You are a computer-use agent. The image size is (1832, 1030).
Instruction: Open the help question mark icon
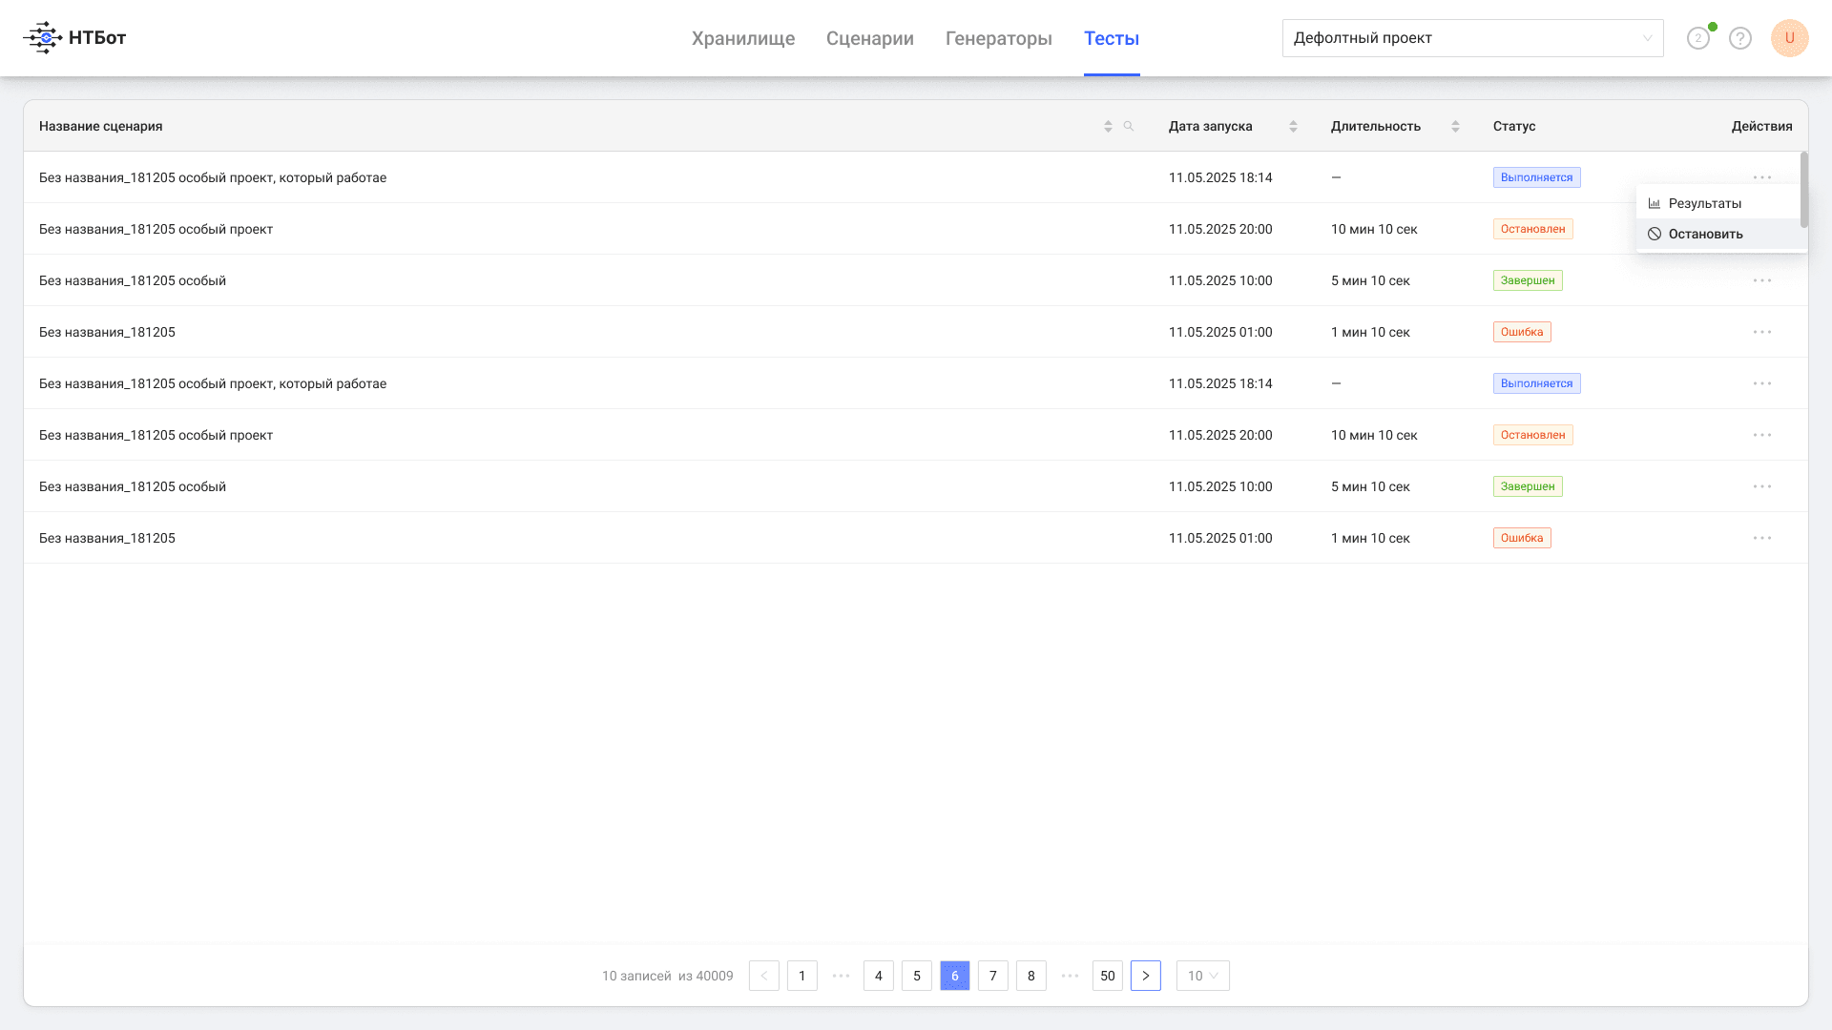coord(1740,38)
